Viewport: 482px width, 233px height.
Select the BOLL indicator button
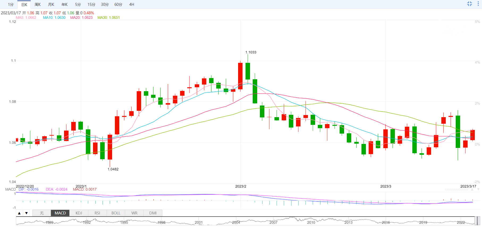click(x=116, y=213)
